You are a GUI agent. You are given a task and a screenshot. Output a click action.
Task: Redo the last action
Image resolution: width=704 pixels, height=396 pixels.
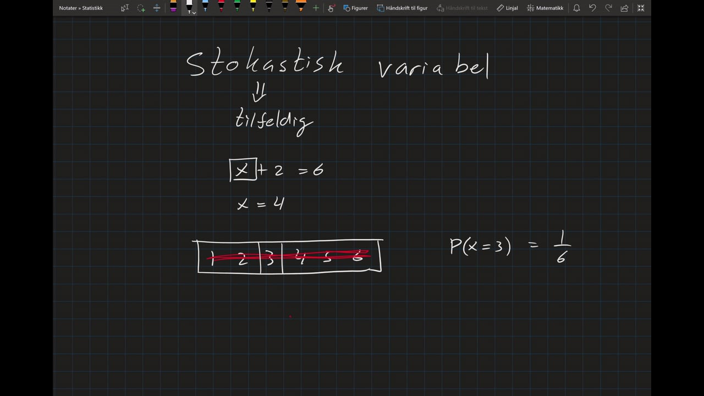[x=608, y=8]
